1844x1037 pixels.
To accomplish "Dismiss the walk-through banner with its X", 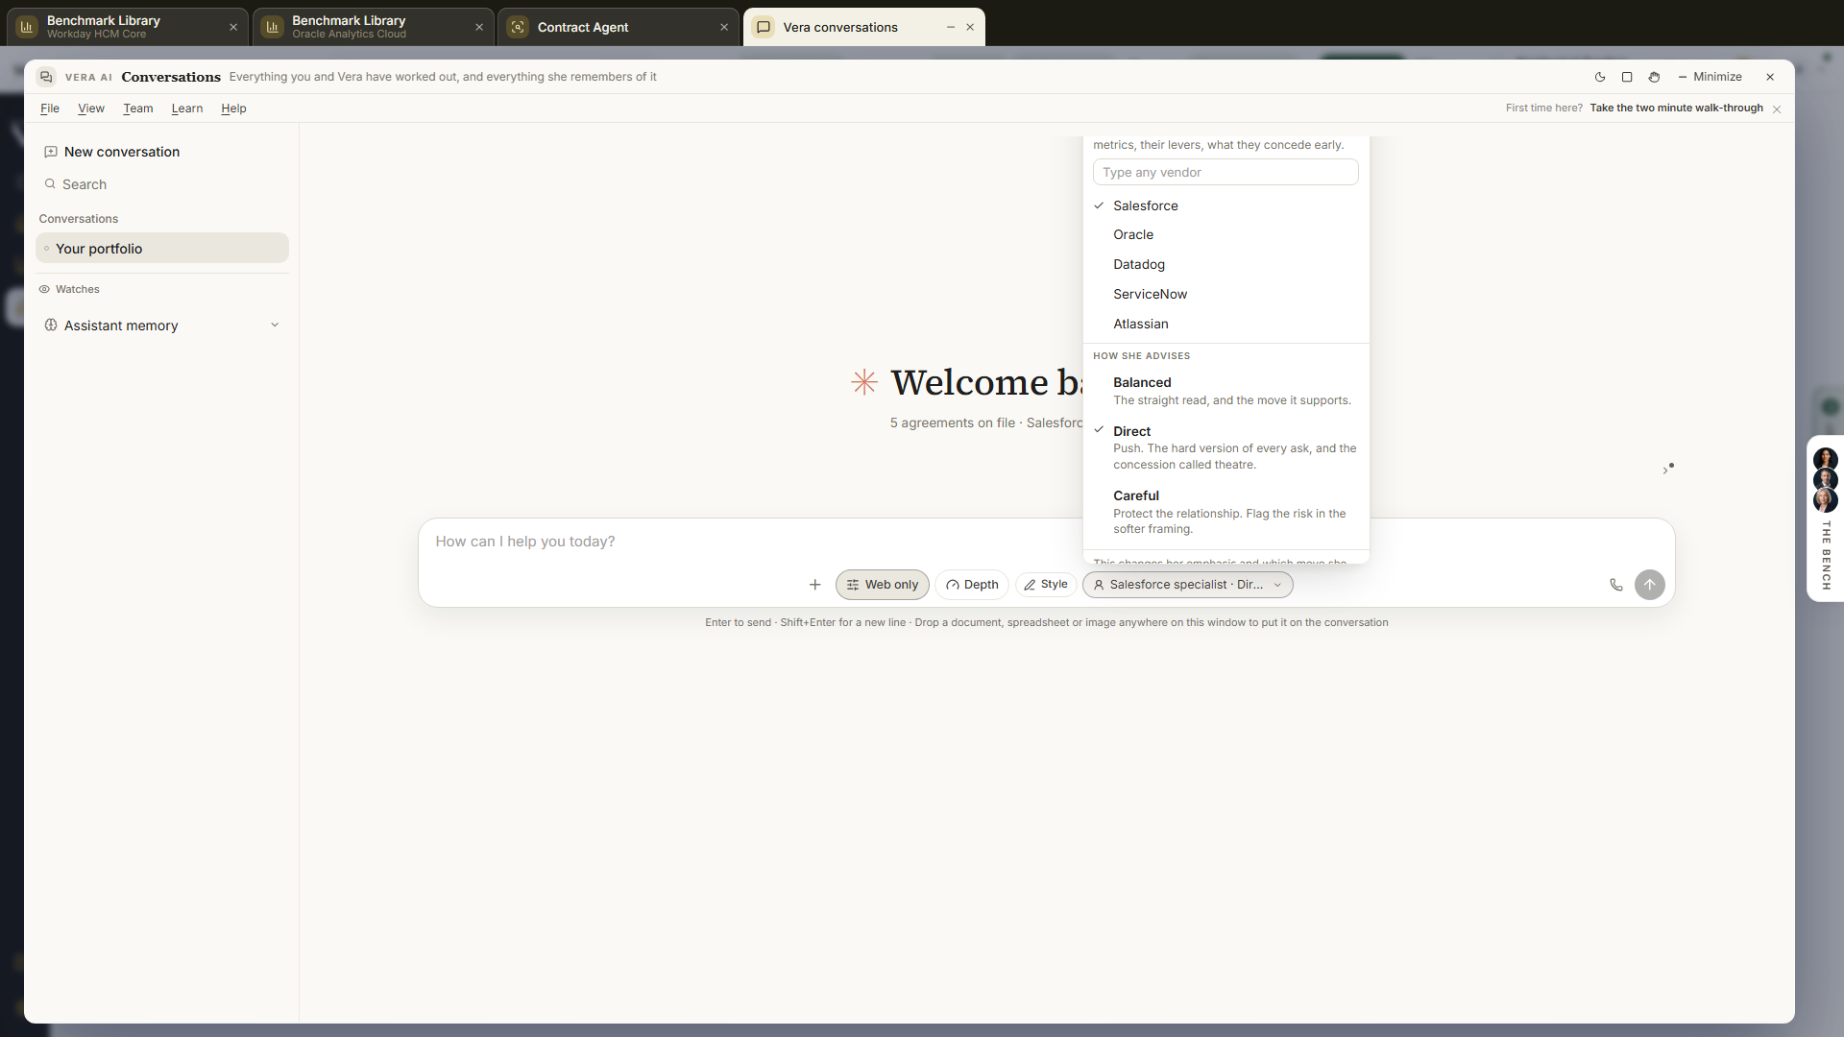I will [x=1777, y=109].
